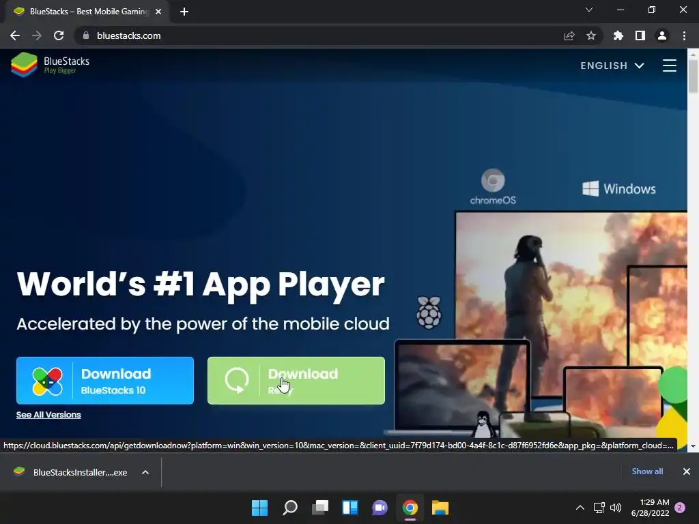Click the green Download button
699x524 pixels.
(296, 381)
